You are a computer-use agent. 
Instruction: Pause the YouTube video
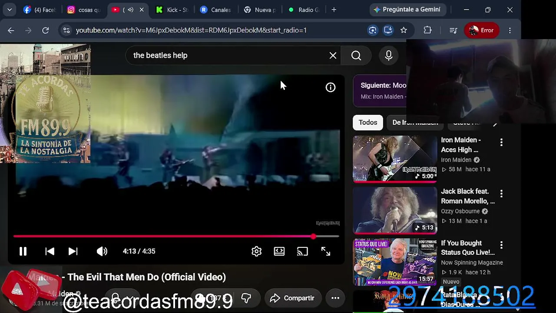[x=23, y=251]
